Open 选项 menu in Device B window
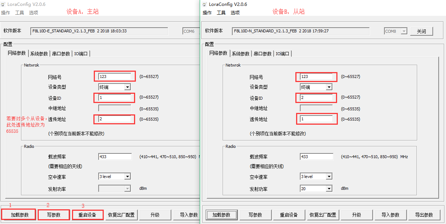This screenshot has width=446, height=224. pyautogui.click(x=235, y=13)
